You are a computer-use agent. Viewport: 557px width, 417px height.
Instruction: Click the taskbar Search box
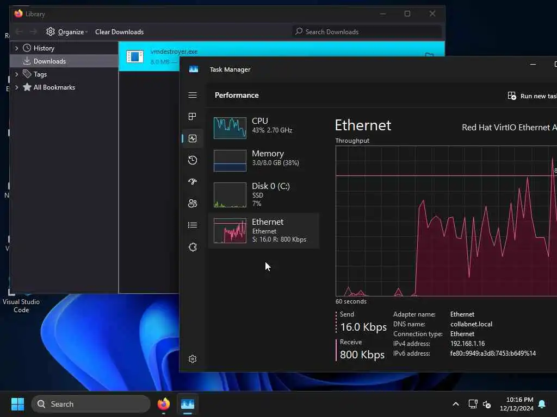click(x=91, y=404)
